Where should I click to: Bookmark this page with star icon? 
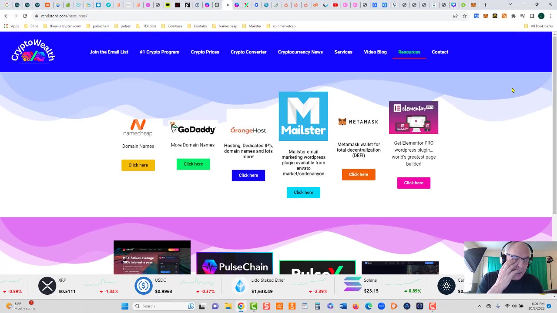[465, 16]
